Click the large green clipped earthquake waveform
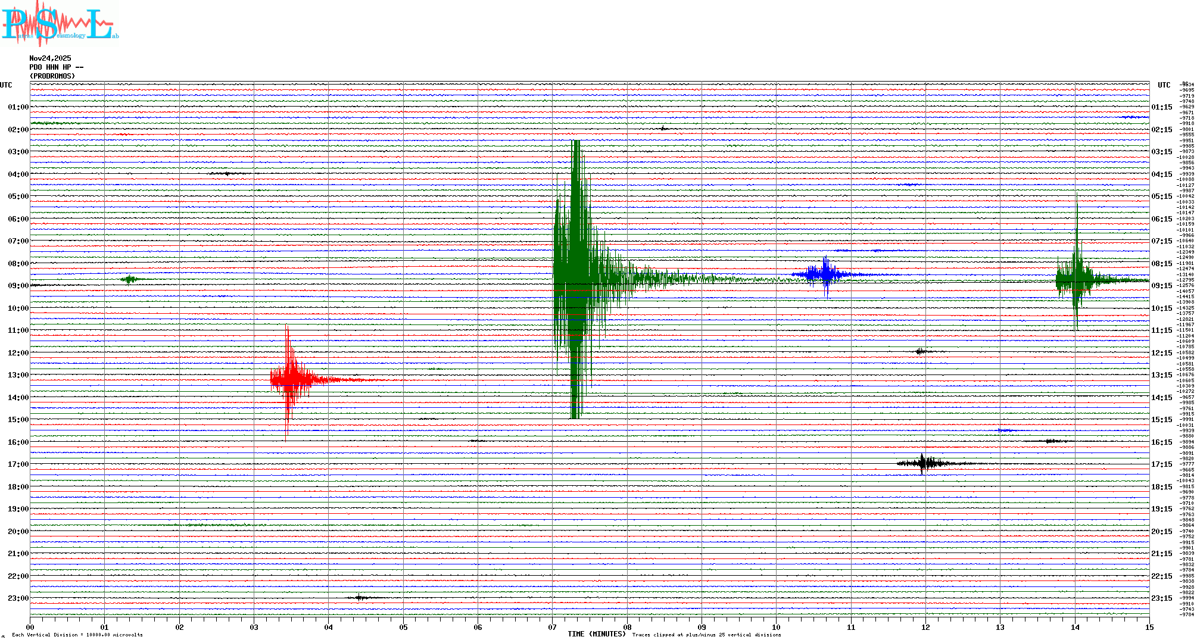 (575, 279)
